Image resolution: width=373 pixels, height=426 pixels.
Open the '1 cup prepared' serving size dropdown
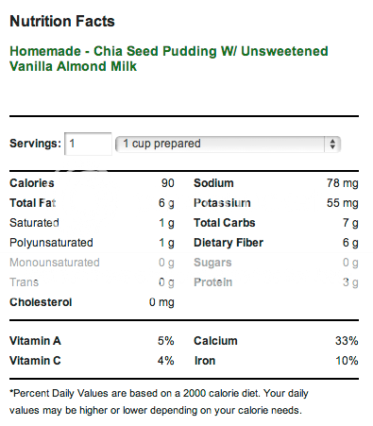228,145
